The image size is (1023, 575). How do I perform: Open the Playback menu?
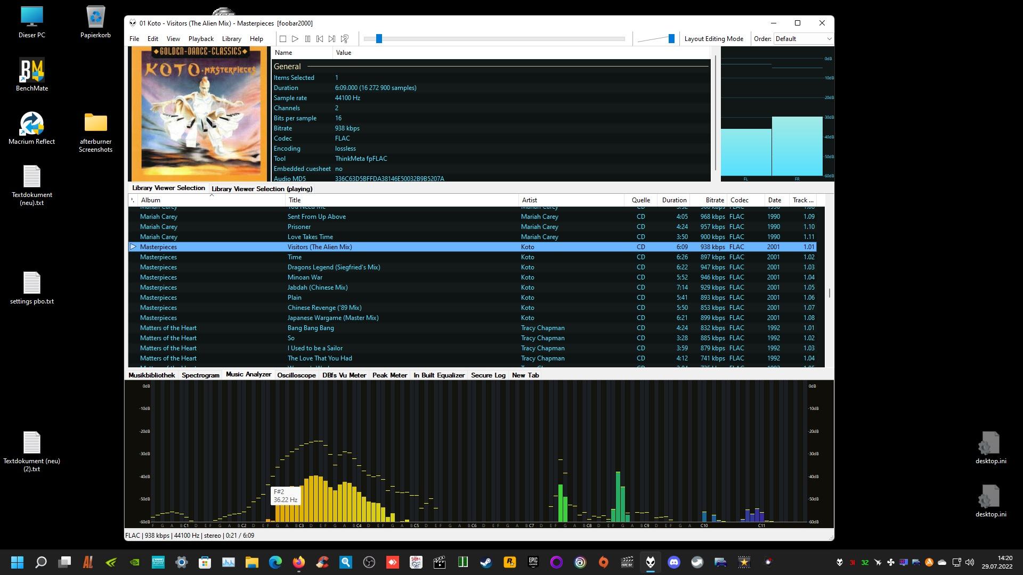click(201, 39)
